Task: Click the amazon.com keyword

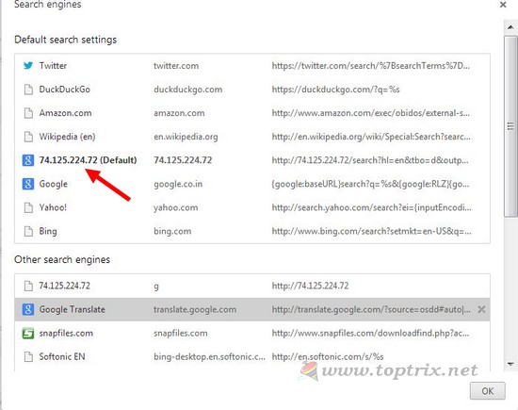Action: 179,113
